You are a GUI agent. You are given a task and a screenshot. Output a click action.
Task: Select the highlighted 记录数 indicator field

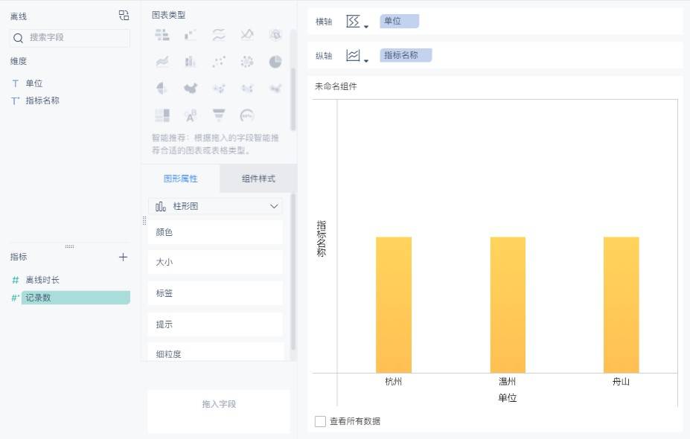click(76, 298)
